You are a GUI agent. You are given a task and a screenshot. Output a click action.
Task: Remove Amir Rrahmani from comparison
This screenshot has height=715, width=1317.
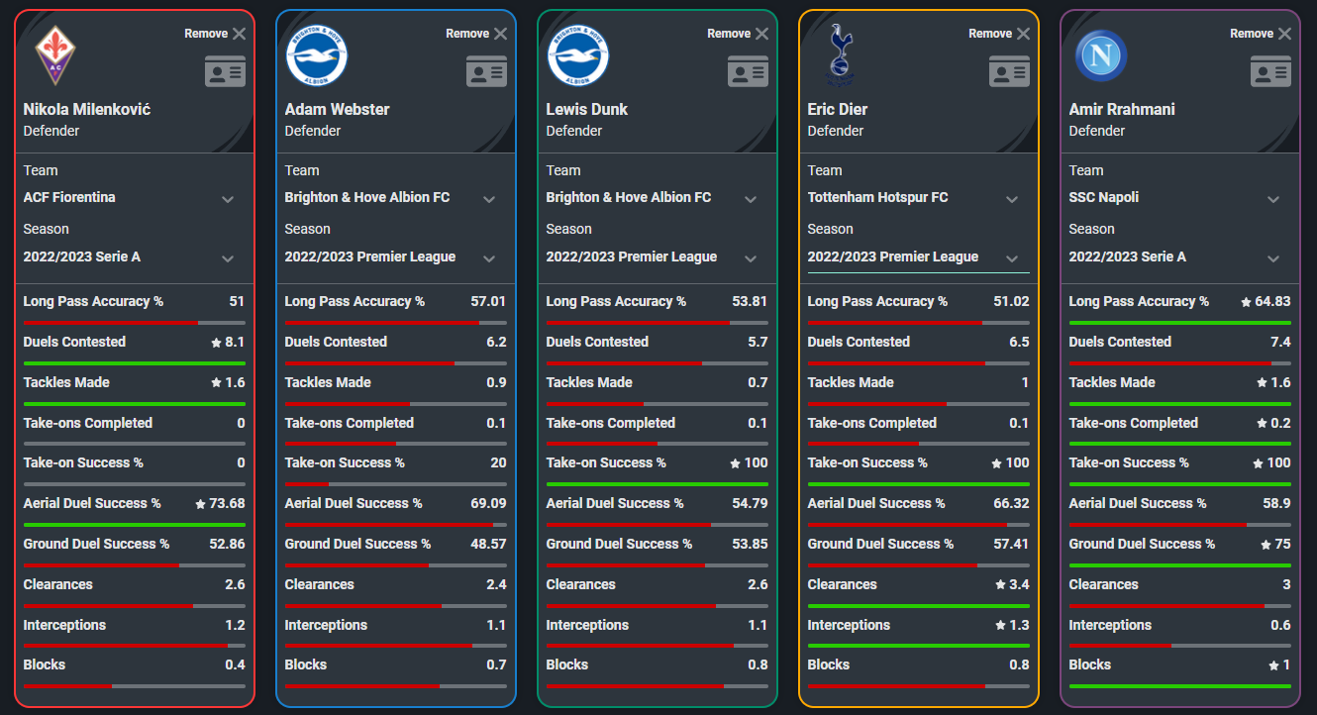(x=1261, y=34)
